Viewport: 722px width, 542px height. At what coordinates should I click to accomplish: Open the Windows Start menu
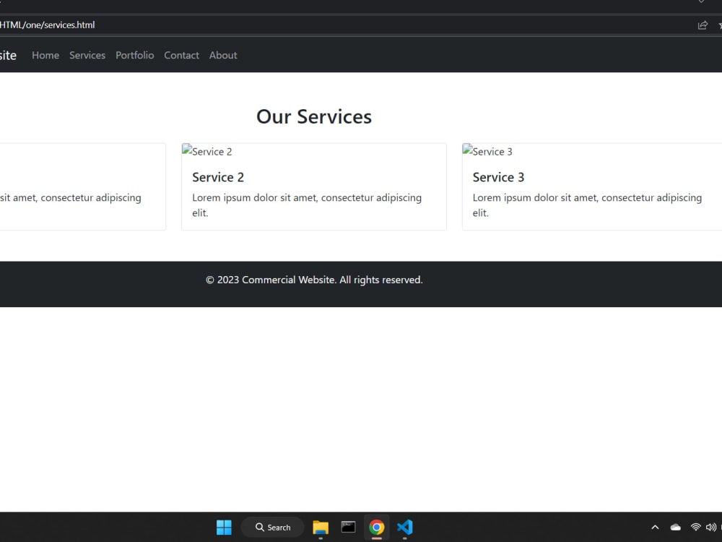click(224, 527)
